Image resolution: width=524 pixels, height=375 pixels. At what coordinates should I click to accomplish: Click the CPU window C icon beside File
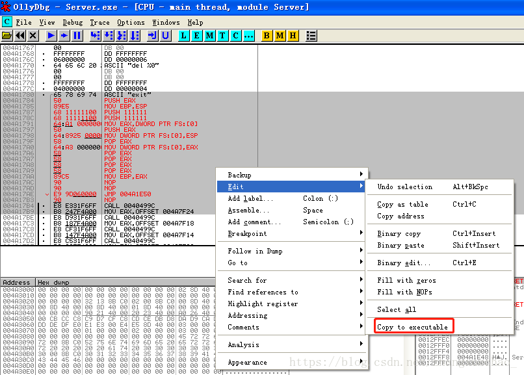click(x=7, y=22)
